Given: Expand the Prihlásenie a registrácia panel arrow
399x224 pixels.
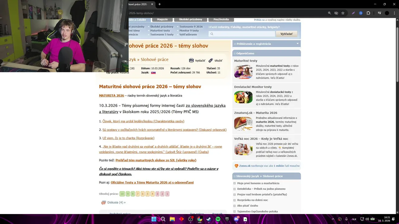Looking at the screenshot, I should coord(297,44).
